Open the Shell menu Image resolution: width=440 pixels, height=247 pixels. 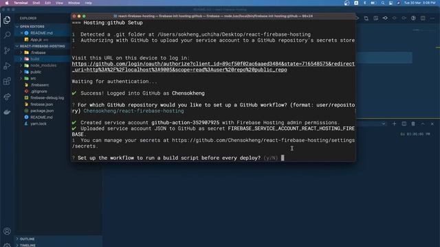pos(36,3)
